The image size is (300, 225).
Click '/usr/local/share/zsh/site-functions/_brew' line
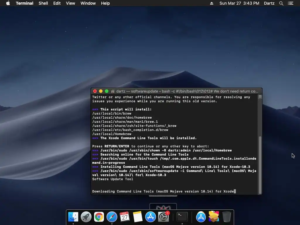[x=134, y=126]
